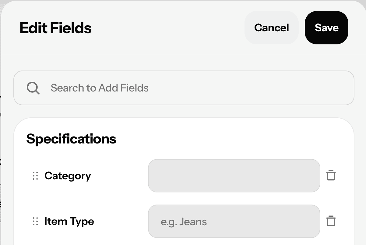Save the edited fields
Viewport: 366px width, 245px height.
pyautogui.click(x=326, y=28)
